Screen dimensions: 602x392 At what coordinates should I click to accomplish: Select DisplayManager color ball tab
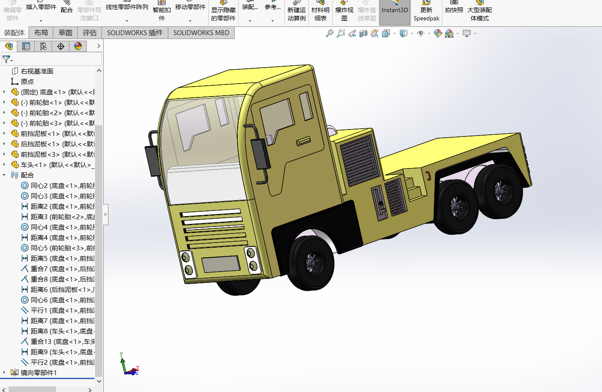(78, 46)
